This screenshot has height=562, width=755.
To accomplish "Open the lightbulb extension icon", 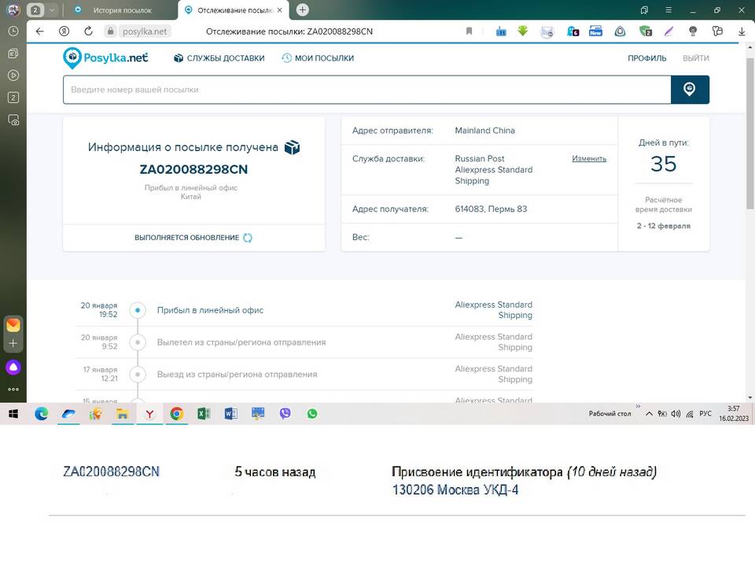I will 693,31.
